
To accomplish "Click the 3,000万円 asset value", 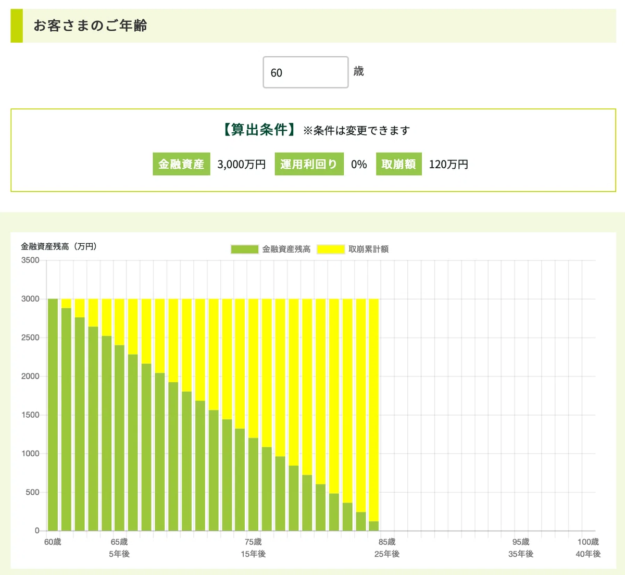I will click(241, 165).
